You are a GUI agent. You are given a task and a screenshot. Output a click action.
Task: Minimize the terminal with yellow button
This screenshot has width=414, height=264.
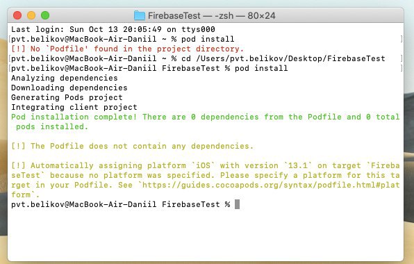[31, 15]
